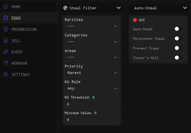Click the Settings gear icon

[x=6, y=74]
